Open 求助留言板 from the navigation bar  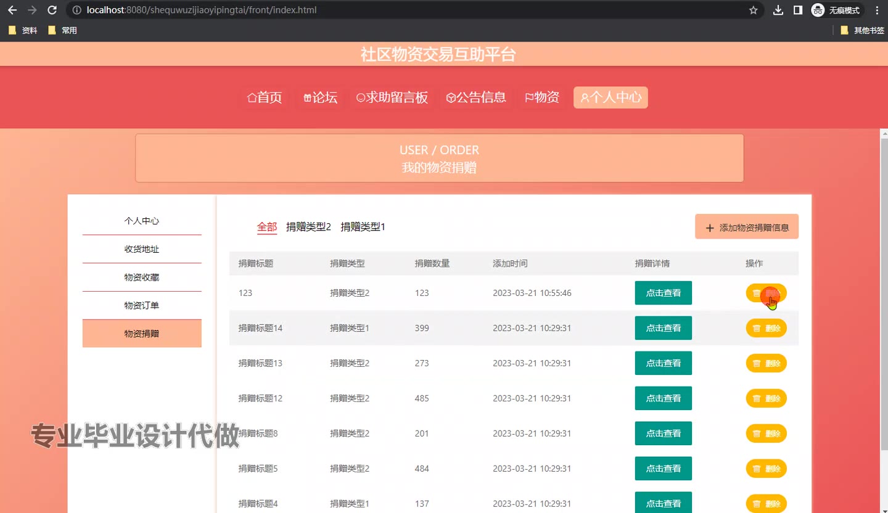(x=392, y=97)
